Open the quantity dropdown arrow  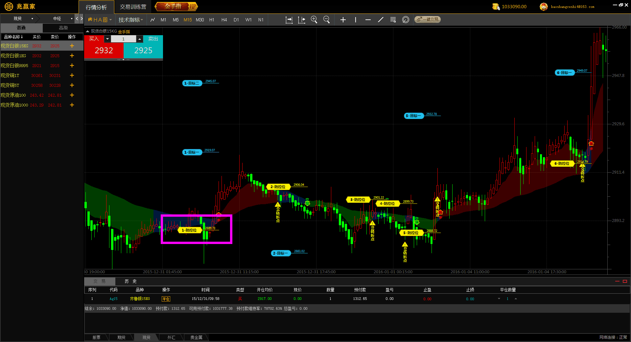coord(107,39)
